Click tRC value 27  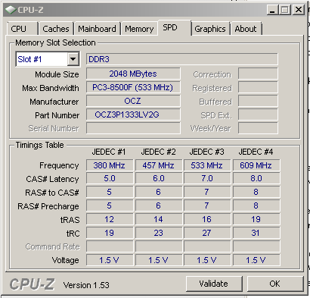[x=207, y=233]
